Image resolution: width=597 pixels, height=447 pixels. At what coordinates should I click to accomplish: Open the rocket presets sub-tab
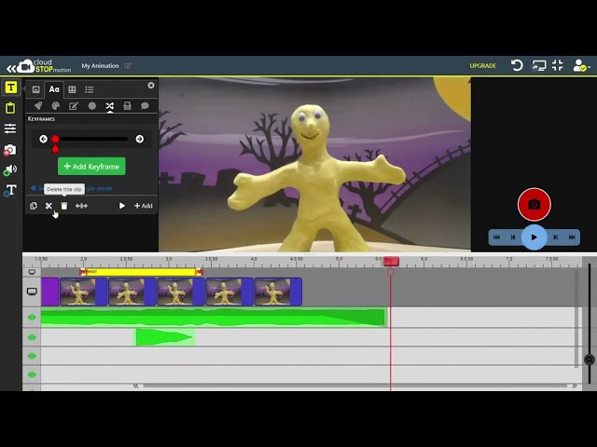point(38,105)
